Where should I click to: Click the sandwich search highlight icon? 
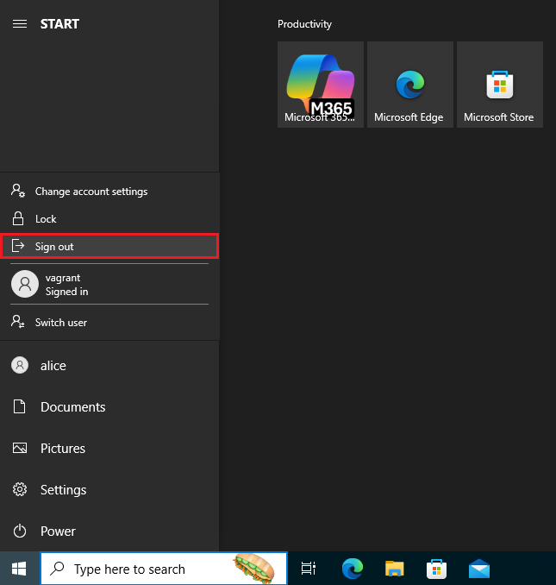[x=254, y=569]
